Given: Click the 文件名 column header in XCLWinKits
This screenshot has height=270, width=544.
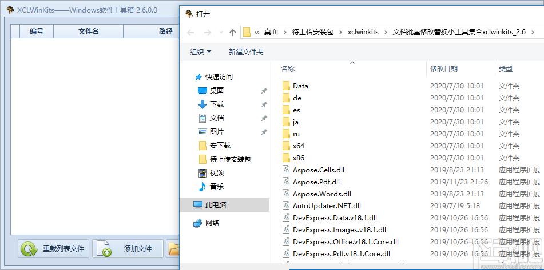Looking at the screenshot, I should click(x=89, y=31).
